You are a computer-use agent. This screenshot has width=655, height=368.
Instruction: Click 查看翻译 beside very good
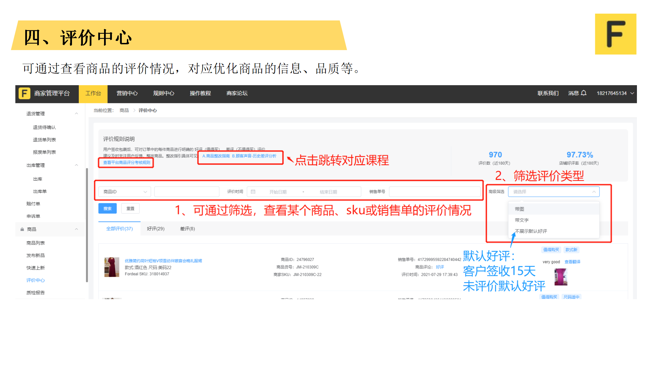[x=572, y=262]
